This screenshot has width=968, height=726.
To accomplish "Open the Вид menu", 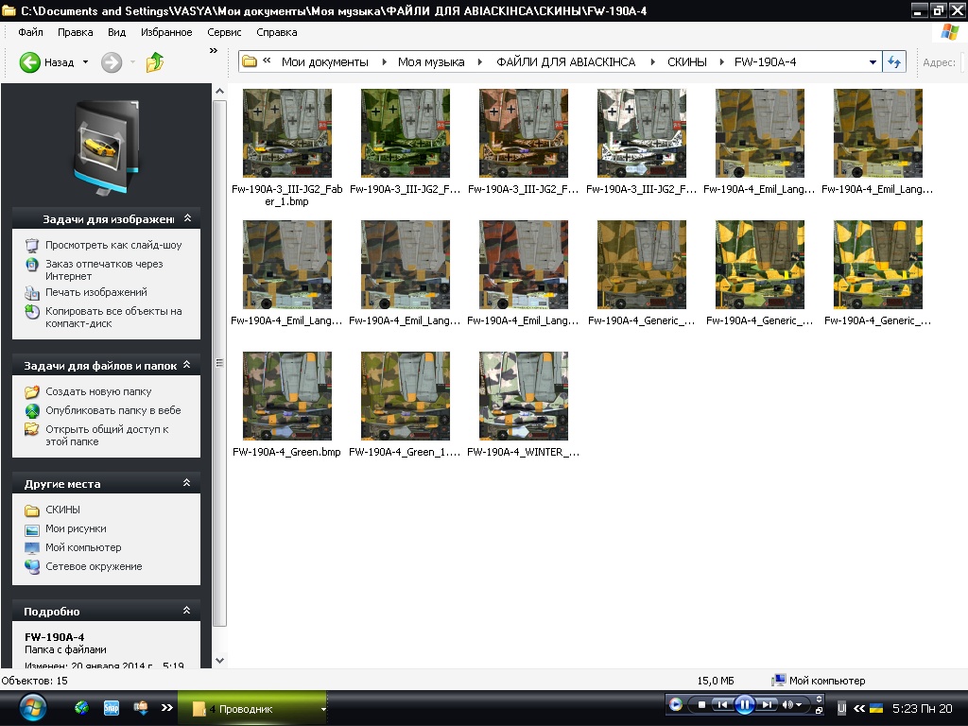I will tap(116, 32).
